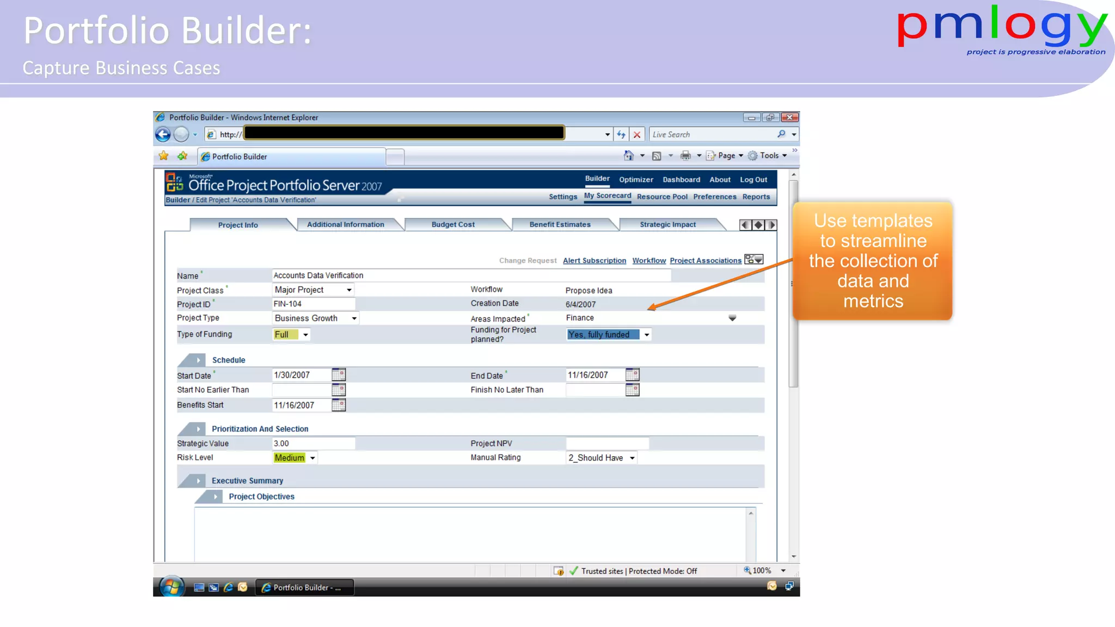
Task: Click the red Stop loading icon
Action: tap(637, 134)
